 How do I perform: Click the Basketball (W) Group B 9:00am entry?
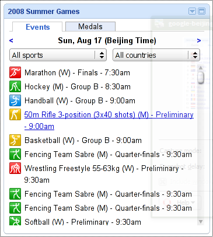pos(83,141)
